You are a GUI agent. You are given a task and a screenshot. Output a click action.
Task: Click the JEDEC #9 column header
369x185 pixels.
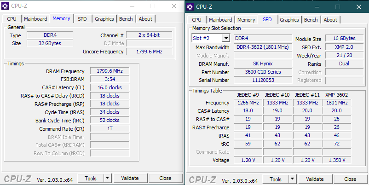click(248, 95)
